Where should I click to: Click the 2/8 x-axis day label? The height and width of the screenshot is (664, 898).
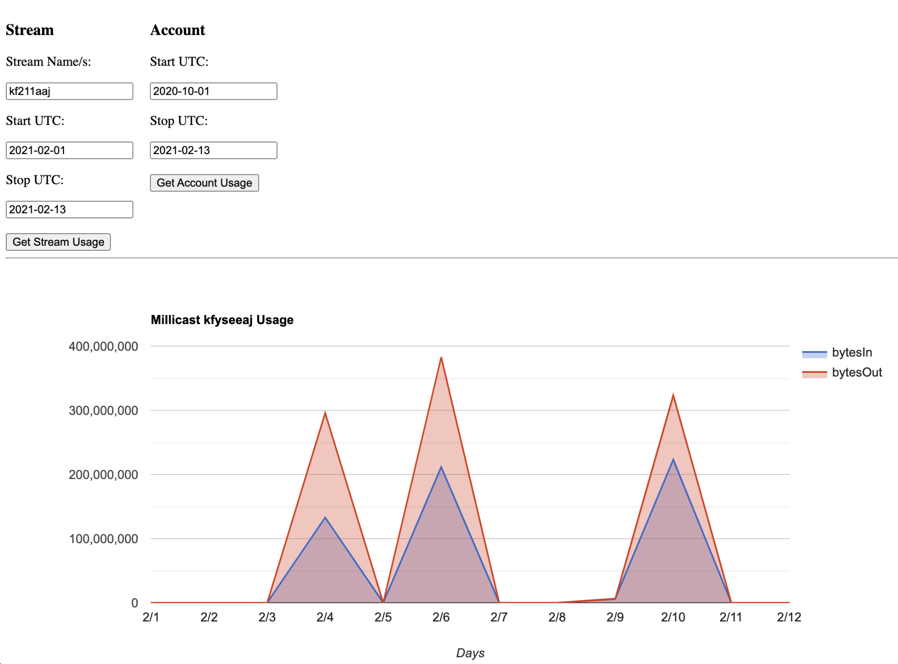[557, 617]
